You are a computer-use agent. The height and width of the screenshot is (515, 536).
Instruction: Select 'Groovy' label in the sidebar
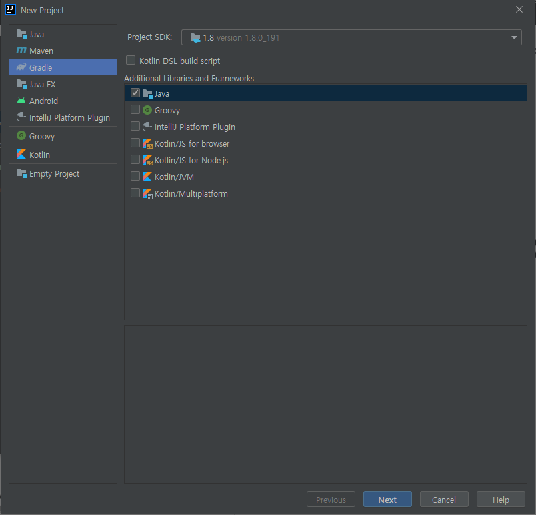42,137
